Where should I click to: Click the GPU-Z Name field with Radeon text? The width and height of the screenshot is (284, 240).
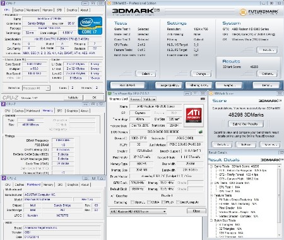click(x=156, y=106)
